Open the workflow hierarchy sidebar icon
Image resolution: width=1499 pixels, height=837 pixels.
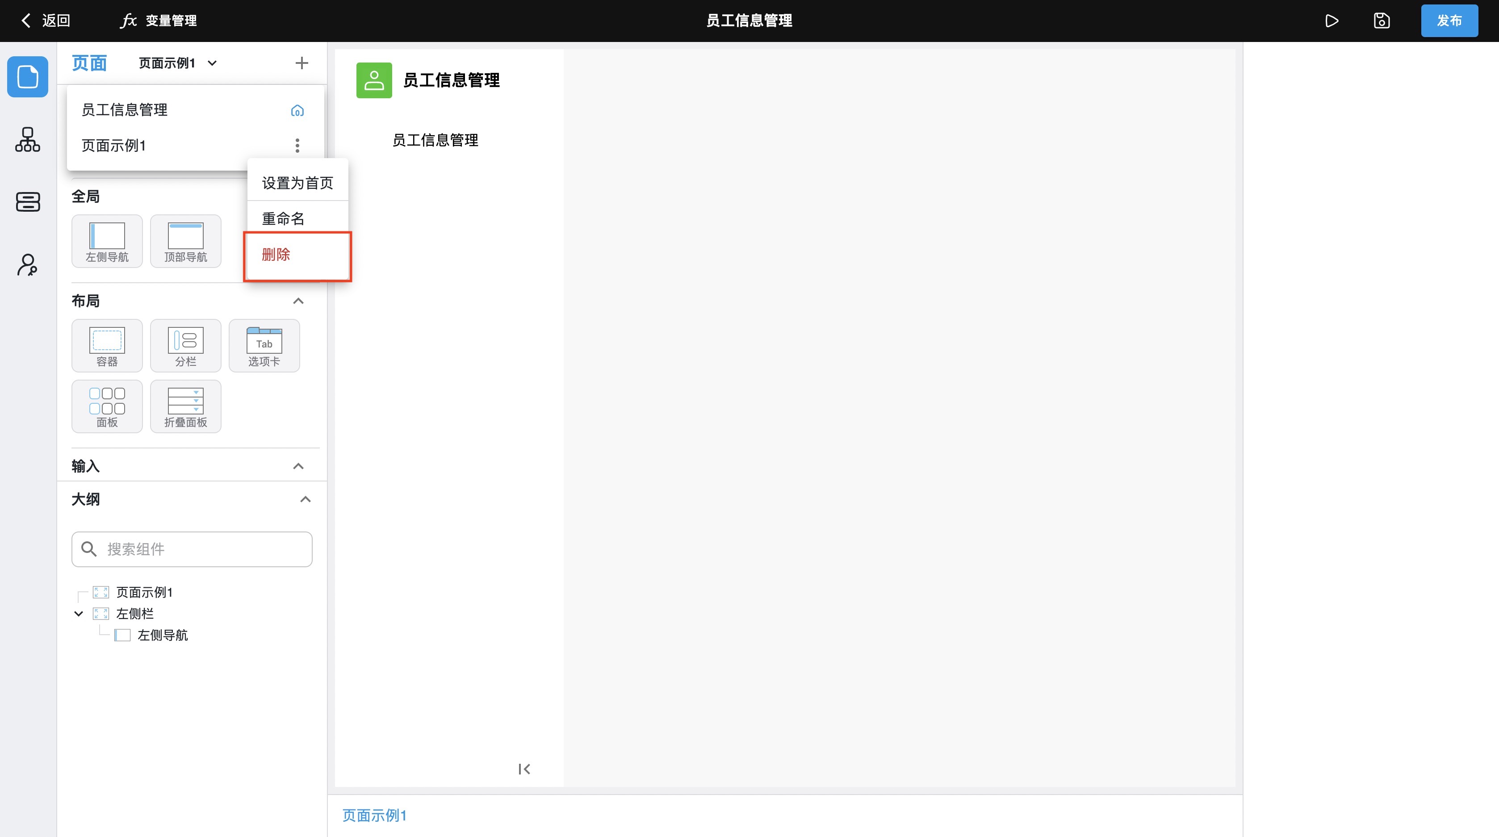(27, 140)
